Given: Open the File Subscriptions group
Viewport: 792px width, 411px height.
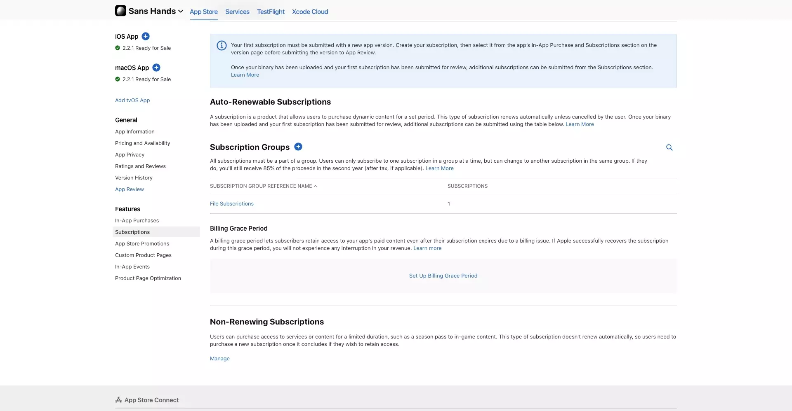Looking at the screenshot, I should click(232, 203).
